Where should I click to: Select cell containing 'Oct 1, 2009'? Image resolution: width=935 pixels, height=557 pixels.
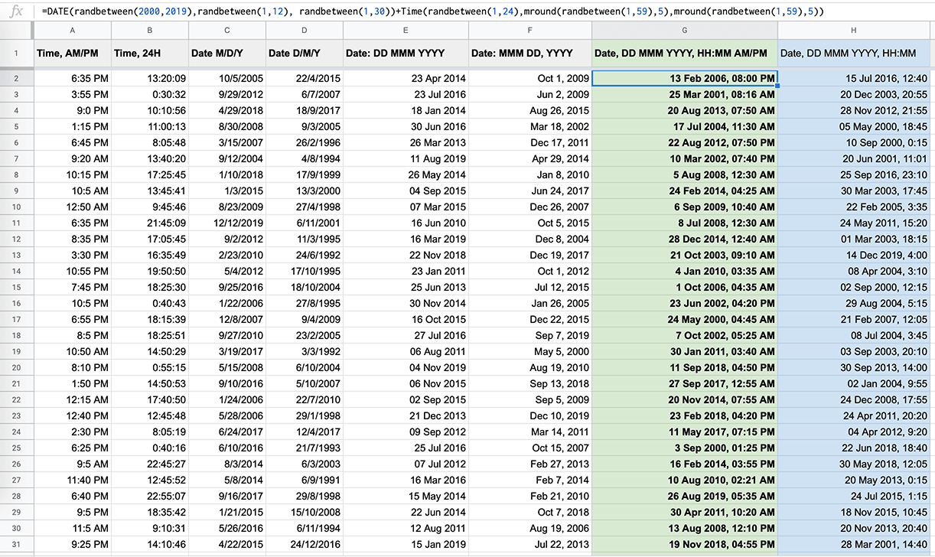click(530, 78)
